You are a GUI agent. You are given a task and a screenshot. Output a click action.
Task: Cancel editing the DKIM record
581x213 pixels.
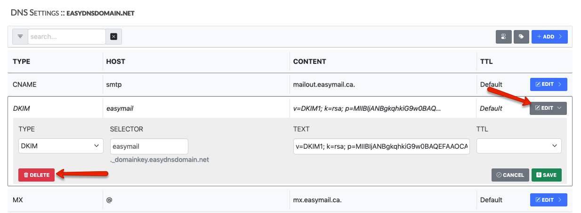point(510,175)
